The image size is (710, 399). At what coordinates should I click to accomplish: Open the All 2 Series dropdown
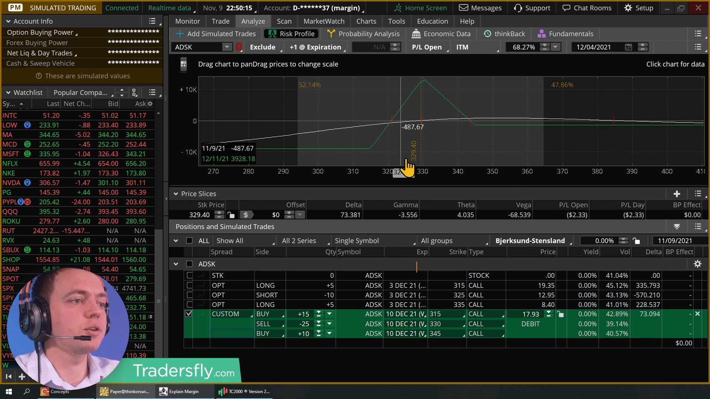(x=305, y=241)
